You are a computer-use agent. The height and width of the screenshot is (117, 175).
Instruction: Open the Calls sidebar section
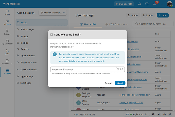pyautogui.click(x=7, y=52)
